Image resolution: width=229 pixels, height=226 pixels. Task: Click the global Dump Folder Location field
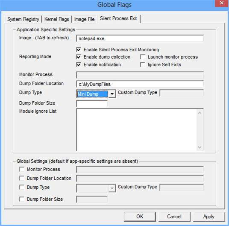[x=140, y=179]
